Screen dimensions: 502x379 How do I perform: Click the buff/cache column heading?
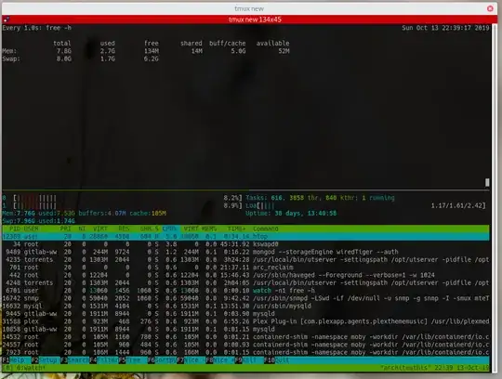[228, 43]
